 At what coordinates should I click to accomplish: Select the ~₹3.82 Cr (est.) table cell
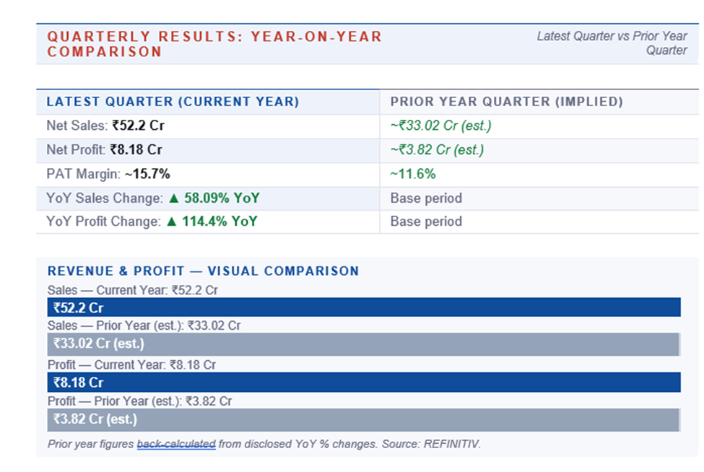(437, 150)
